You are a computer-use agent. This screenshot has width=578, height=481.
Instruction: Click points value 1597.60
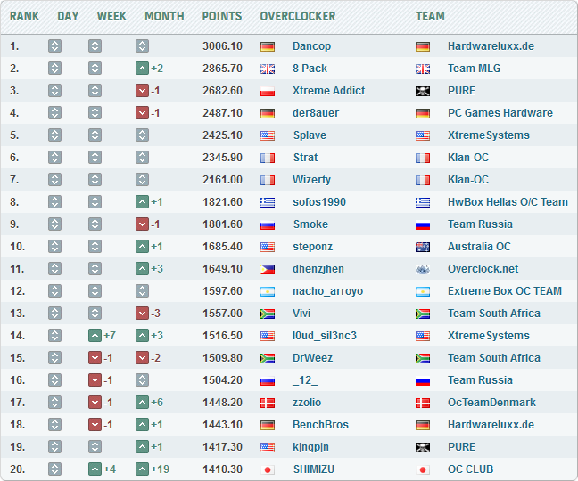(x=222, y=291)
